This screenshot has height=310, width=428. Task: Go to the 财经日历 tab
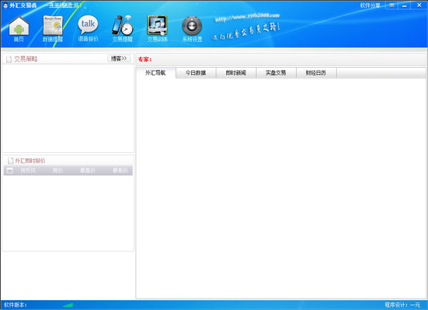click(315, 73)
